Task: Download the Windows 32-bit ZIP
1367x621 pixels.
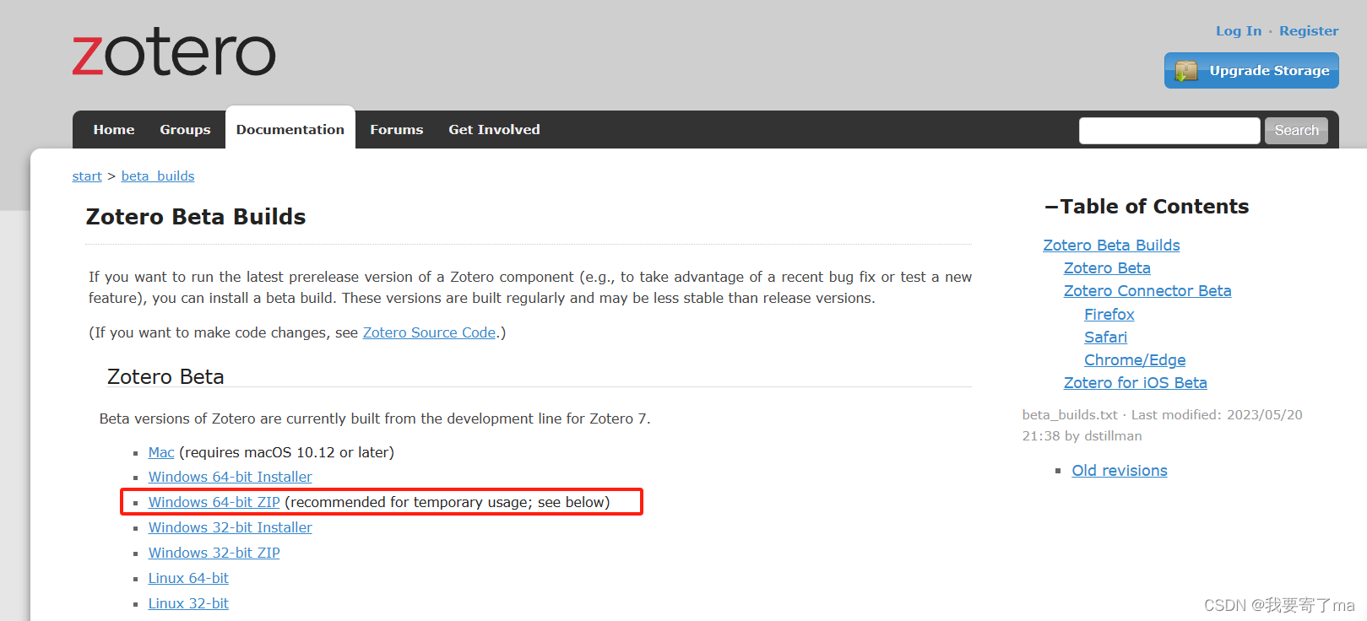Action: (x=214, y=553)
